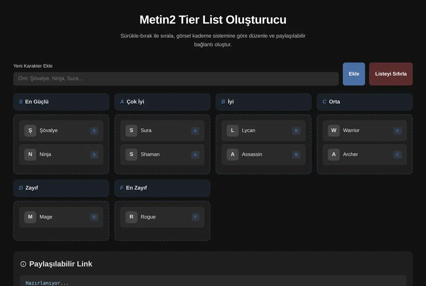This screenshot has width=426, height=286.
Task: Click the F tier badge on Rogue card
Action: pyautogui.click(x=195, y=217)
